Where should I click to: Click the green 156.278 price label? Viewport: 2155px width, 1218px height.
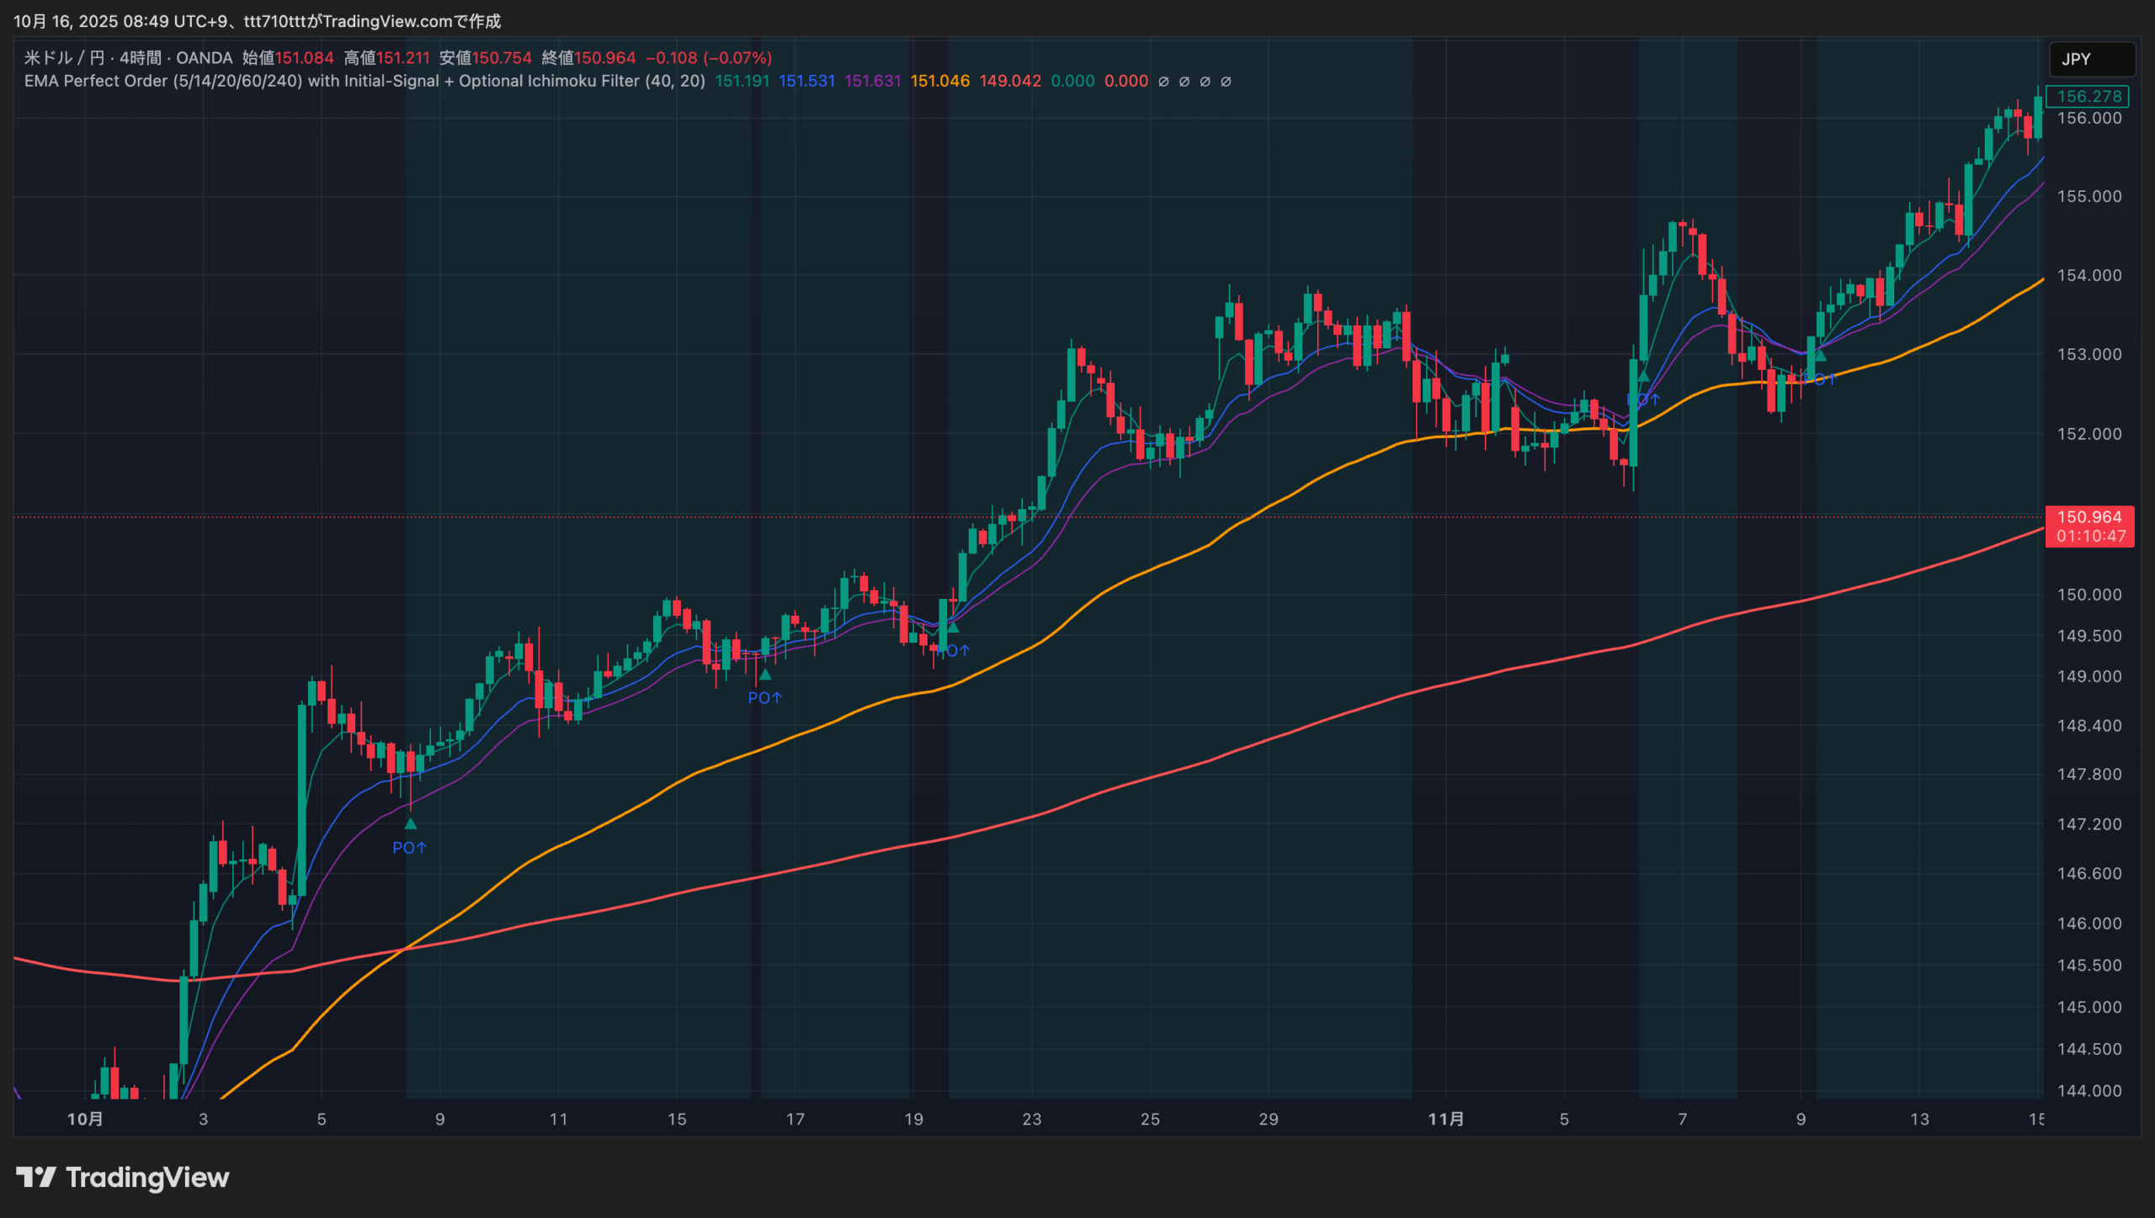[x=2088, y=97]
